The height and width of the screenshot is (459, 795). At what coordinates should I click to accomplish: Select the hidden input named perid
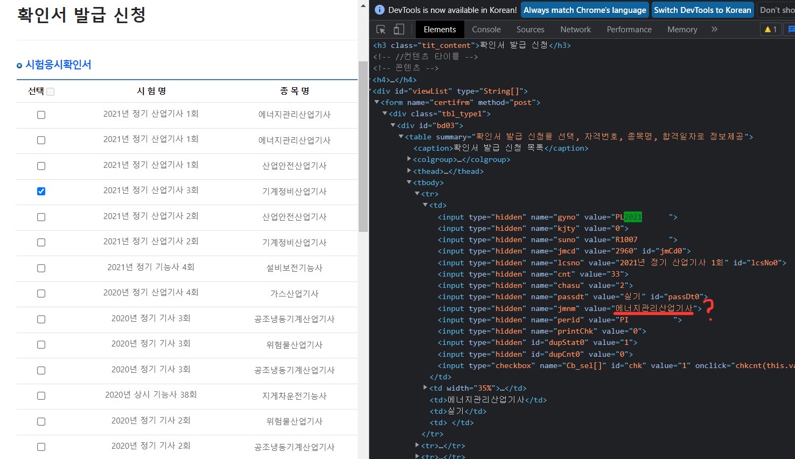(x=560, y=320)
